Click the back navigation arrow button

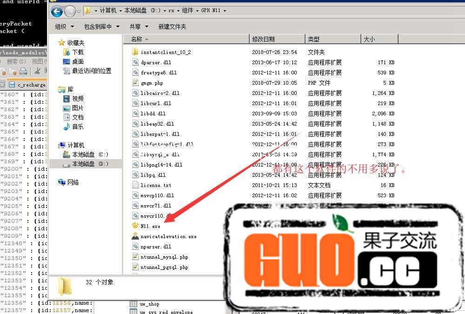57,11
